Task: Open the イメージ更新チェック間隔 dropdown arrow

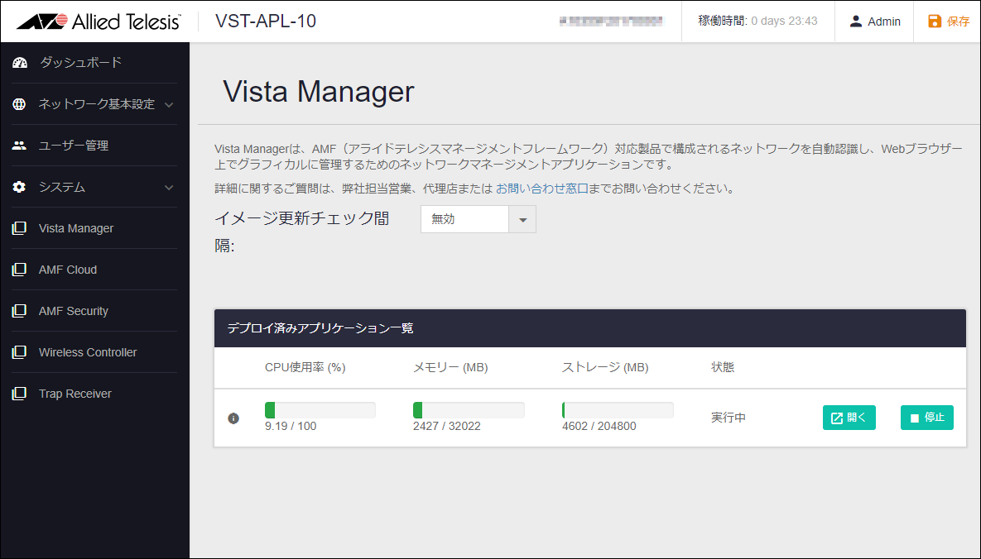Action: (522, 219)
